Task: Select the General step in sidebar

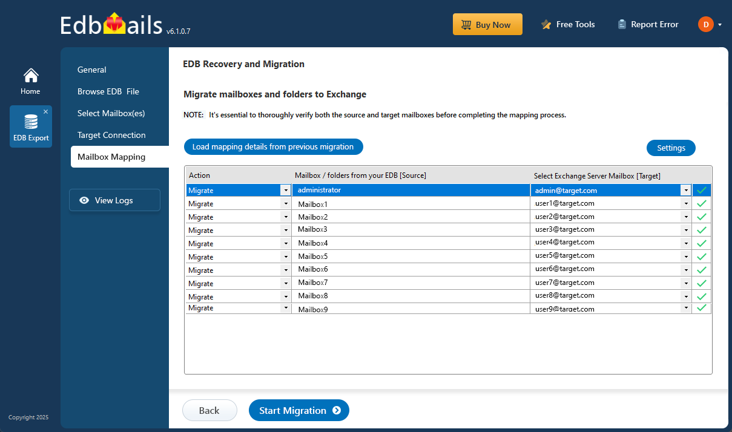Action: 92,70
